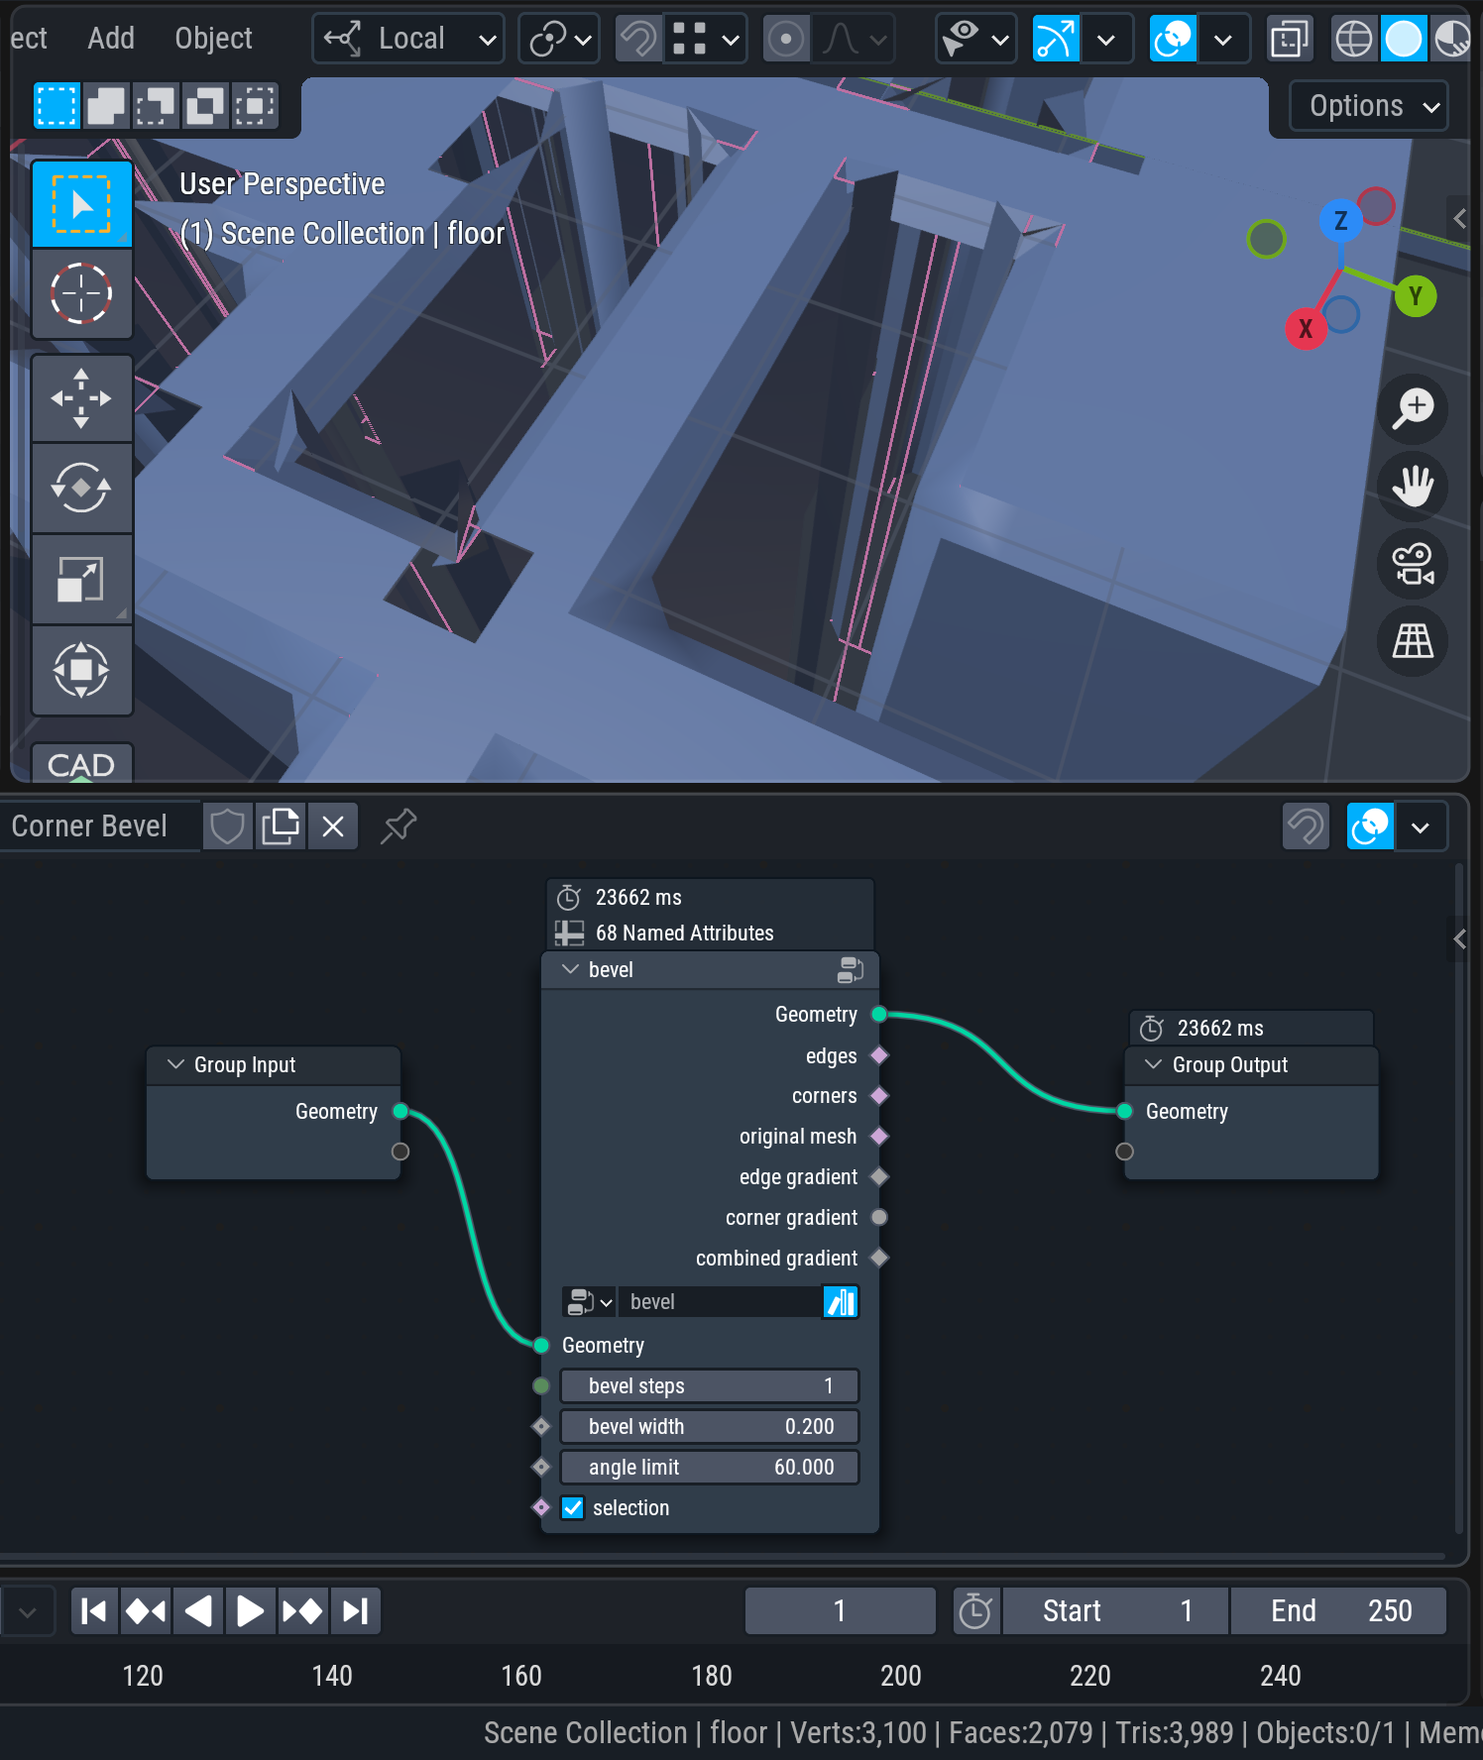
Task: Click the bevel steps value field
Action: click(710, 1385)
